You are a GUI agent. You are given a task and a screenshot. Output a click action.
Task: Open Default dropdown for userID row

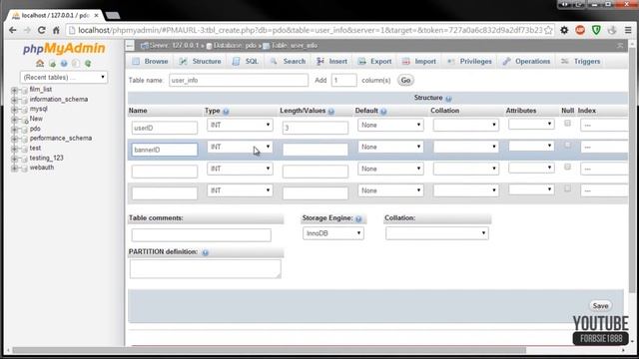[390, 125]
